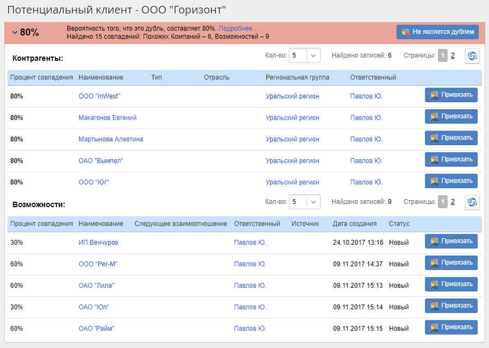Open Уральский регион for Мартынова Алевтина
The width and height of the screenshot is (489, 348).
coord(292,139)
